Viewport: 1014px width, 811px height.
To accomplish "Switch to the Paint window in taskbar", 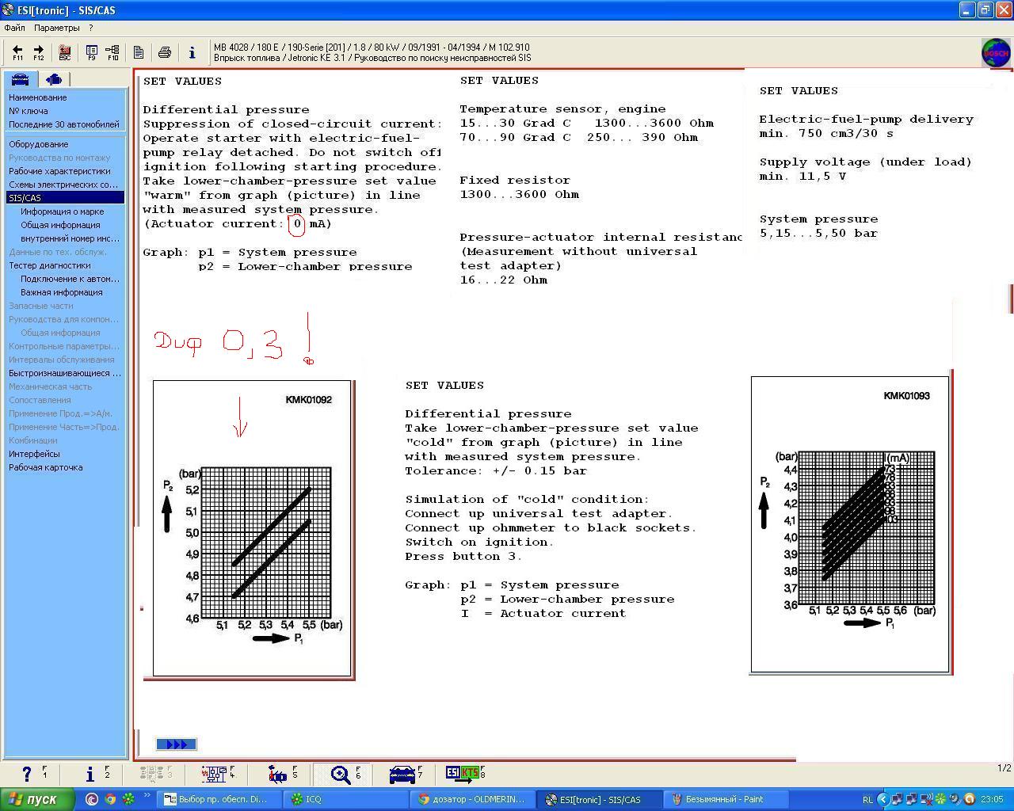I will 725,799.
